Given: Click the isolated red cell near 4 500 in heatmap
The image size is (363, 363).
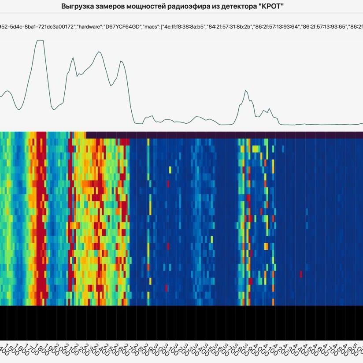Looking at the screenshot, I should pyautogui.click(x=301, y=274).
